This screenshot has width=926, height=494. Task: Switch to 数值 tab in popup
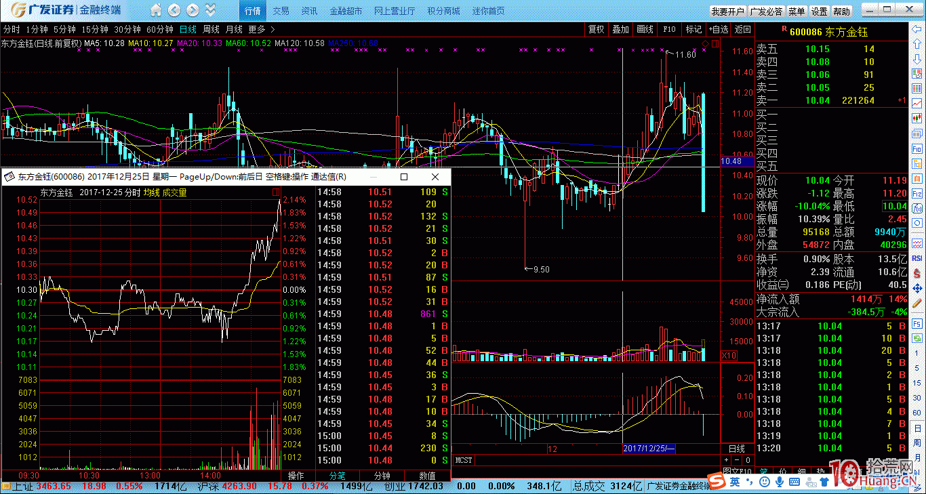pos(427,476)
